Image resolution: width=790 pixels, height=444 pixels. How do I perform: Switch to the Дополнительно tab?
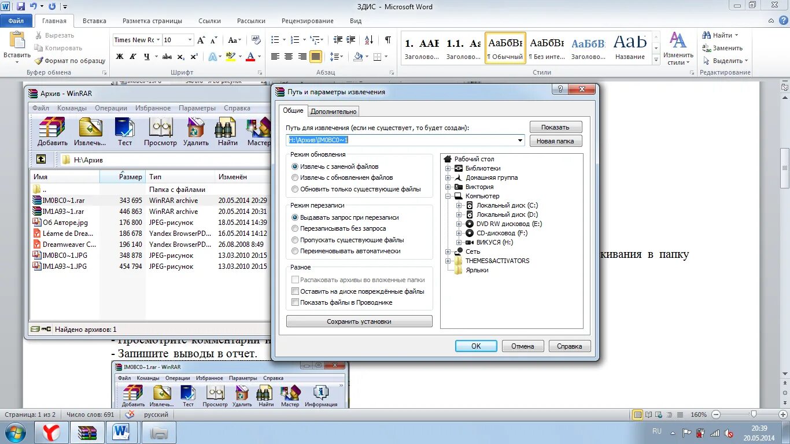pos(334,112)
